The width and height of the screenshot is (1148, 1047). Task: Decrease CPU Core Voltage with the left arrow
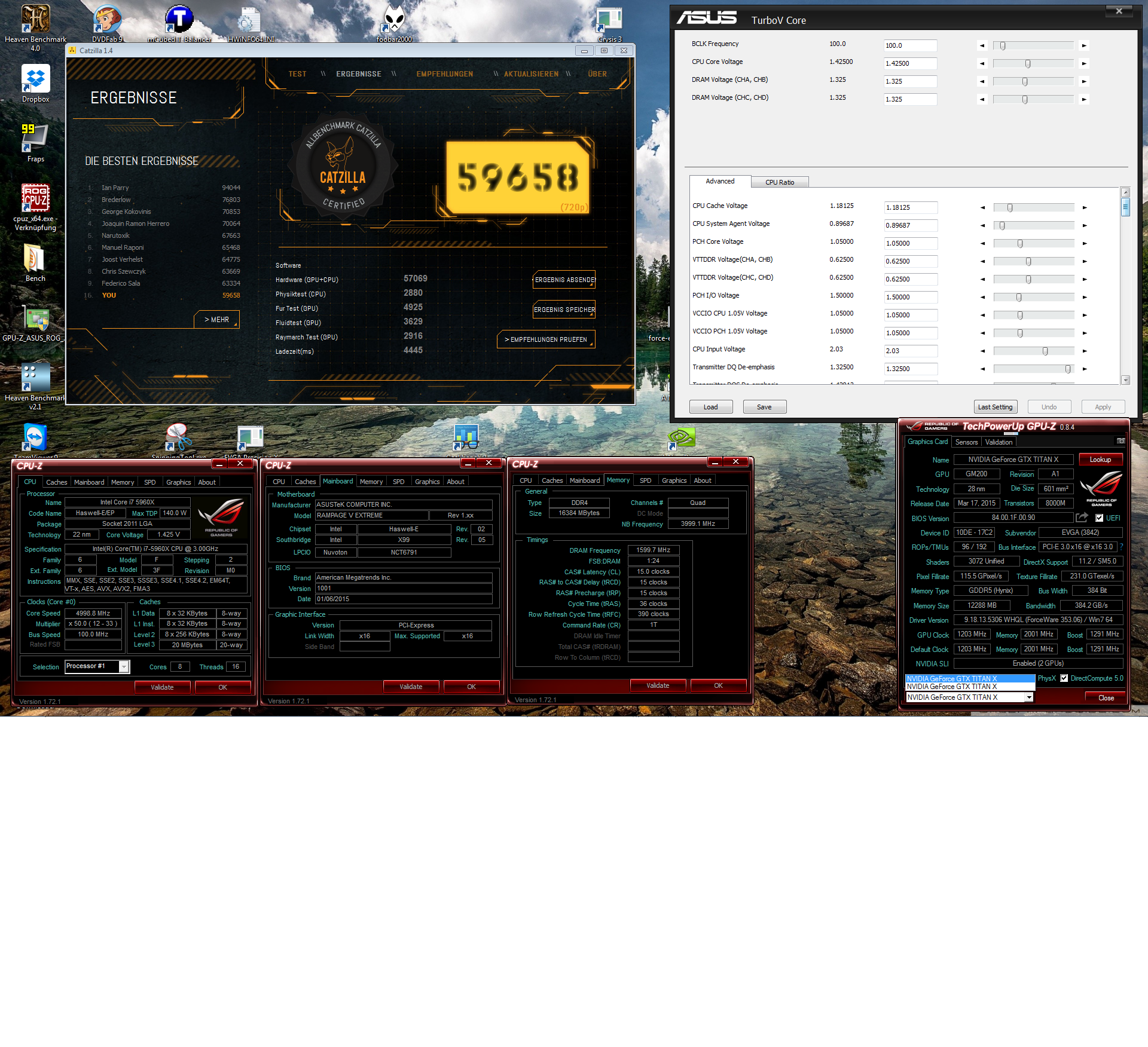[x=982, y=63]
